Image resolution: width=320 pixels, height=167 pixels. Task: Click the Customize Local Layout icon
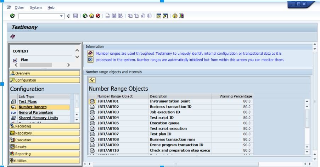pyautogui.click(x=181, y=16)
